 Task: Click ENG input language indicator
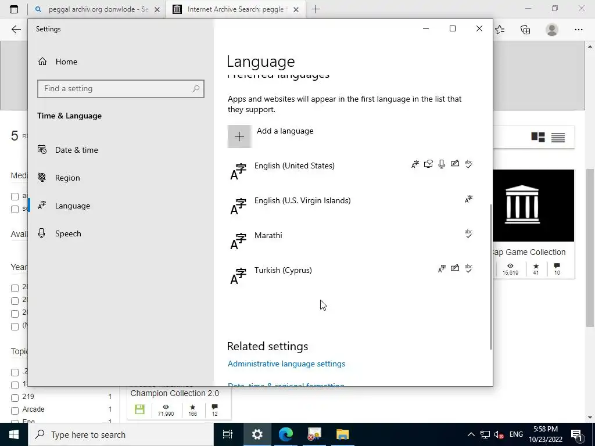coord(516,434)
